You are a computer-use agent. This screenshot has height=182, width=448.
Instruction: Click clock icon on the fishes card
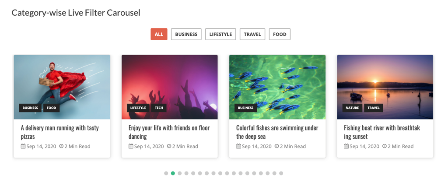[276, 146]
